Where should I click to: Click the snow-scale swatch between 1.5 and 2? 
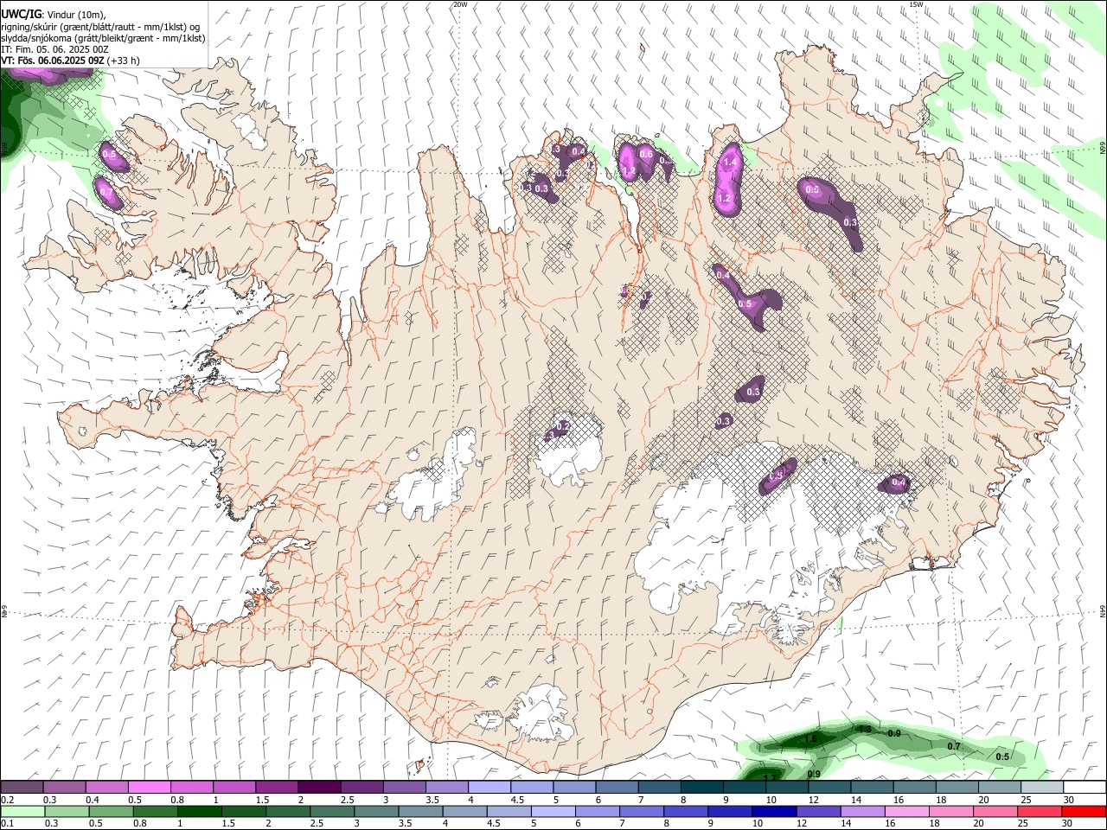coord(276,788)
